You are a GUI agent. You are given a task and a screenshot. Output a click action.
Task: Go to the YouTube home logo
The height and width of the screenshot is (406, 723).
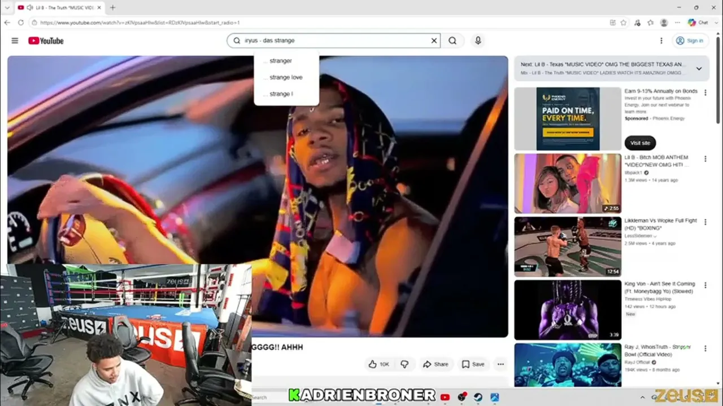(46, 41)
